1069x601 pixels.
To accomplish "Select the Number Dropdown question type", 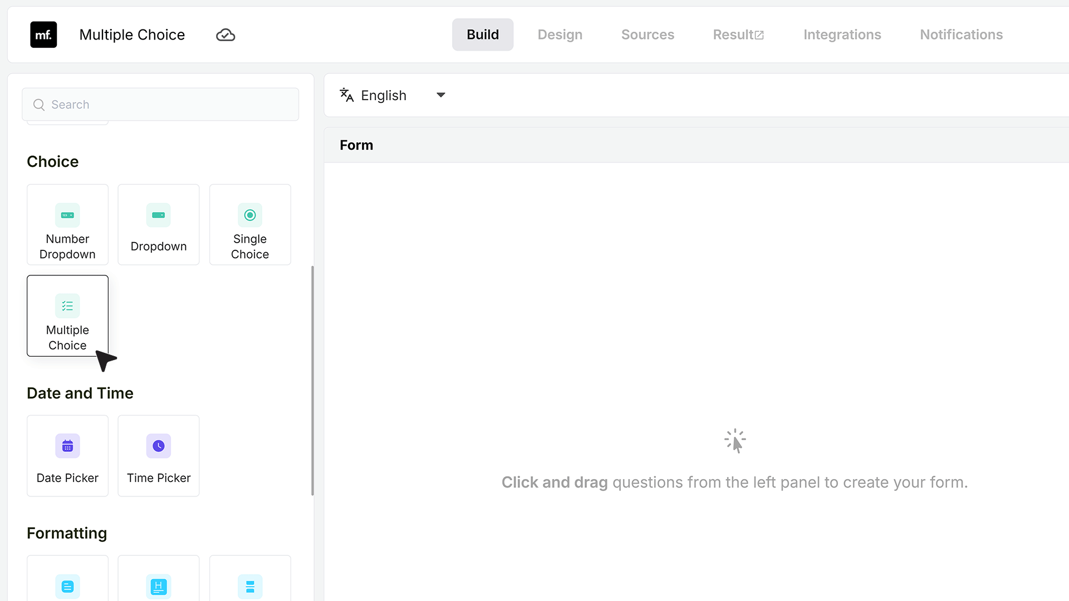I will tap(67, 225).
